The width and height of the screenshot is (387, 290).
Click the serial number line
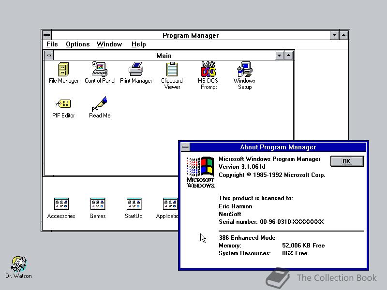(271, 222)
